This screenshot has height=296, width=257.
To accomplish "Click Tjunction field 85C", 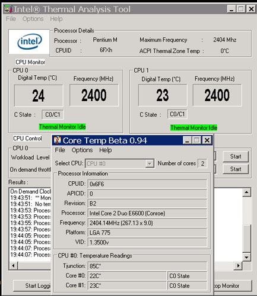I will pyautogui.click(x=147, y=266).
